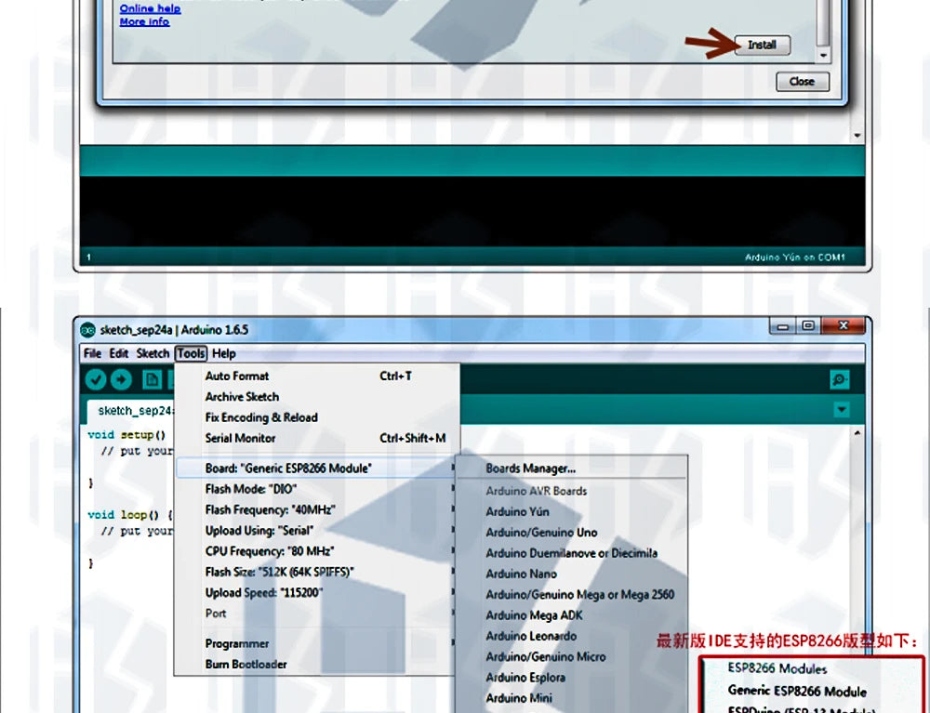Click the Install button
Screen dimensions: 930x713
[x=763, y=45]
